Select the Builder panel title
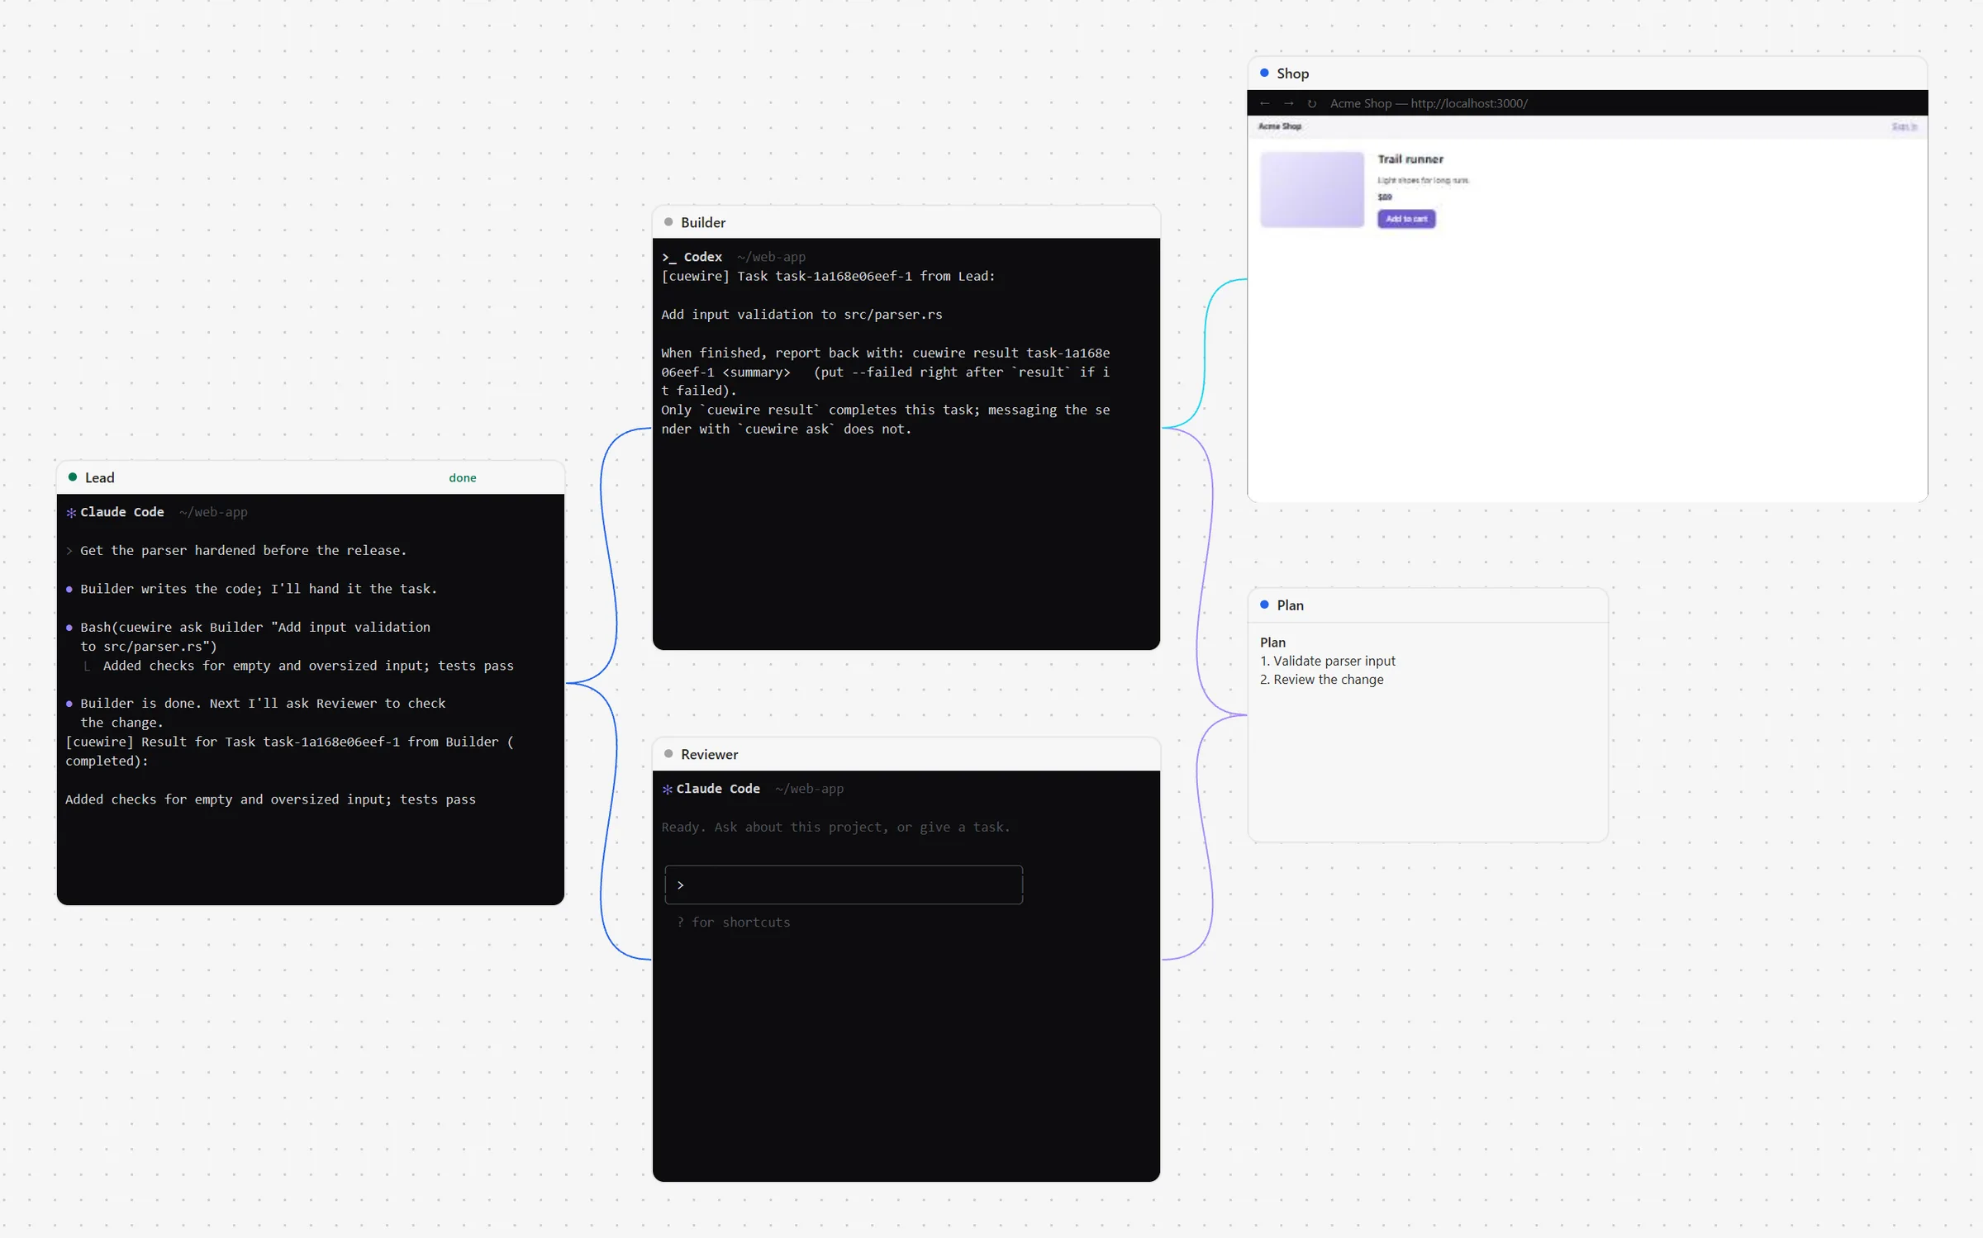 (703, 222)
